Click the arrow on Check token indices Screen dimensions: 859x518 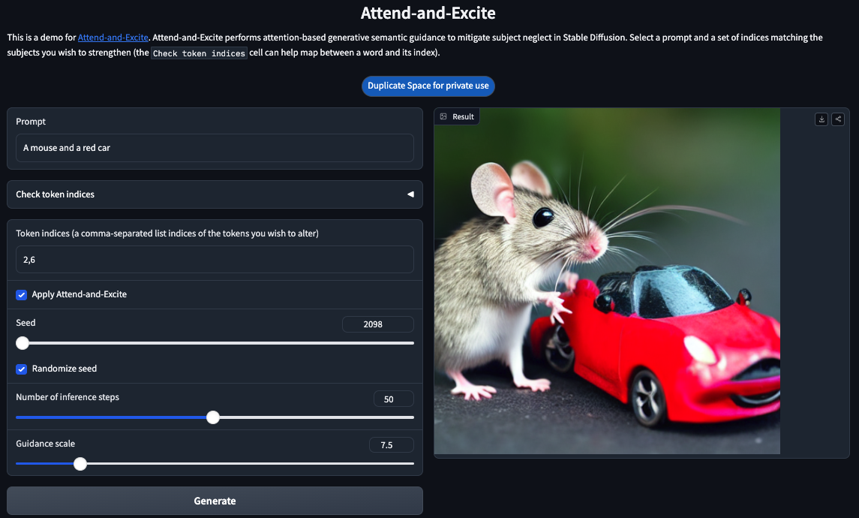410,194
